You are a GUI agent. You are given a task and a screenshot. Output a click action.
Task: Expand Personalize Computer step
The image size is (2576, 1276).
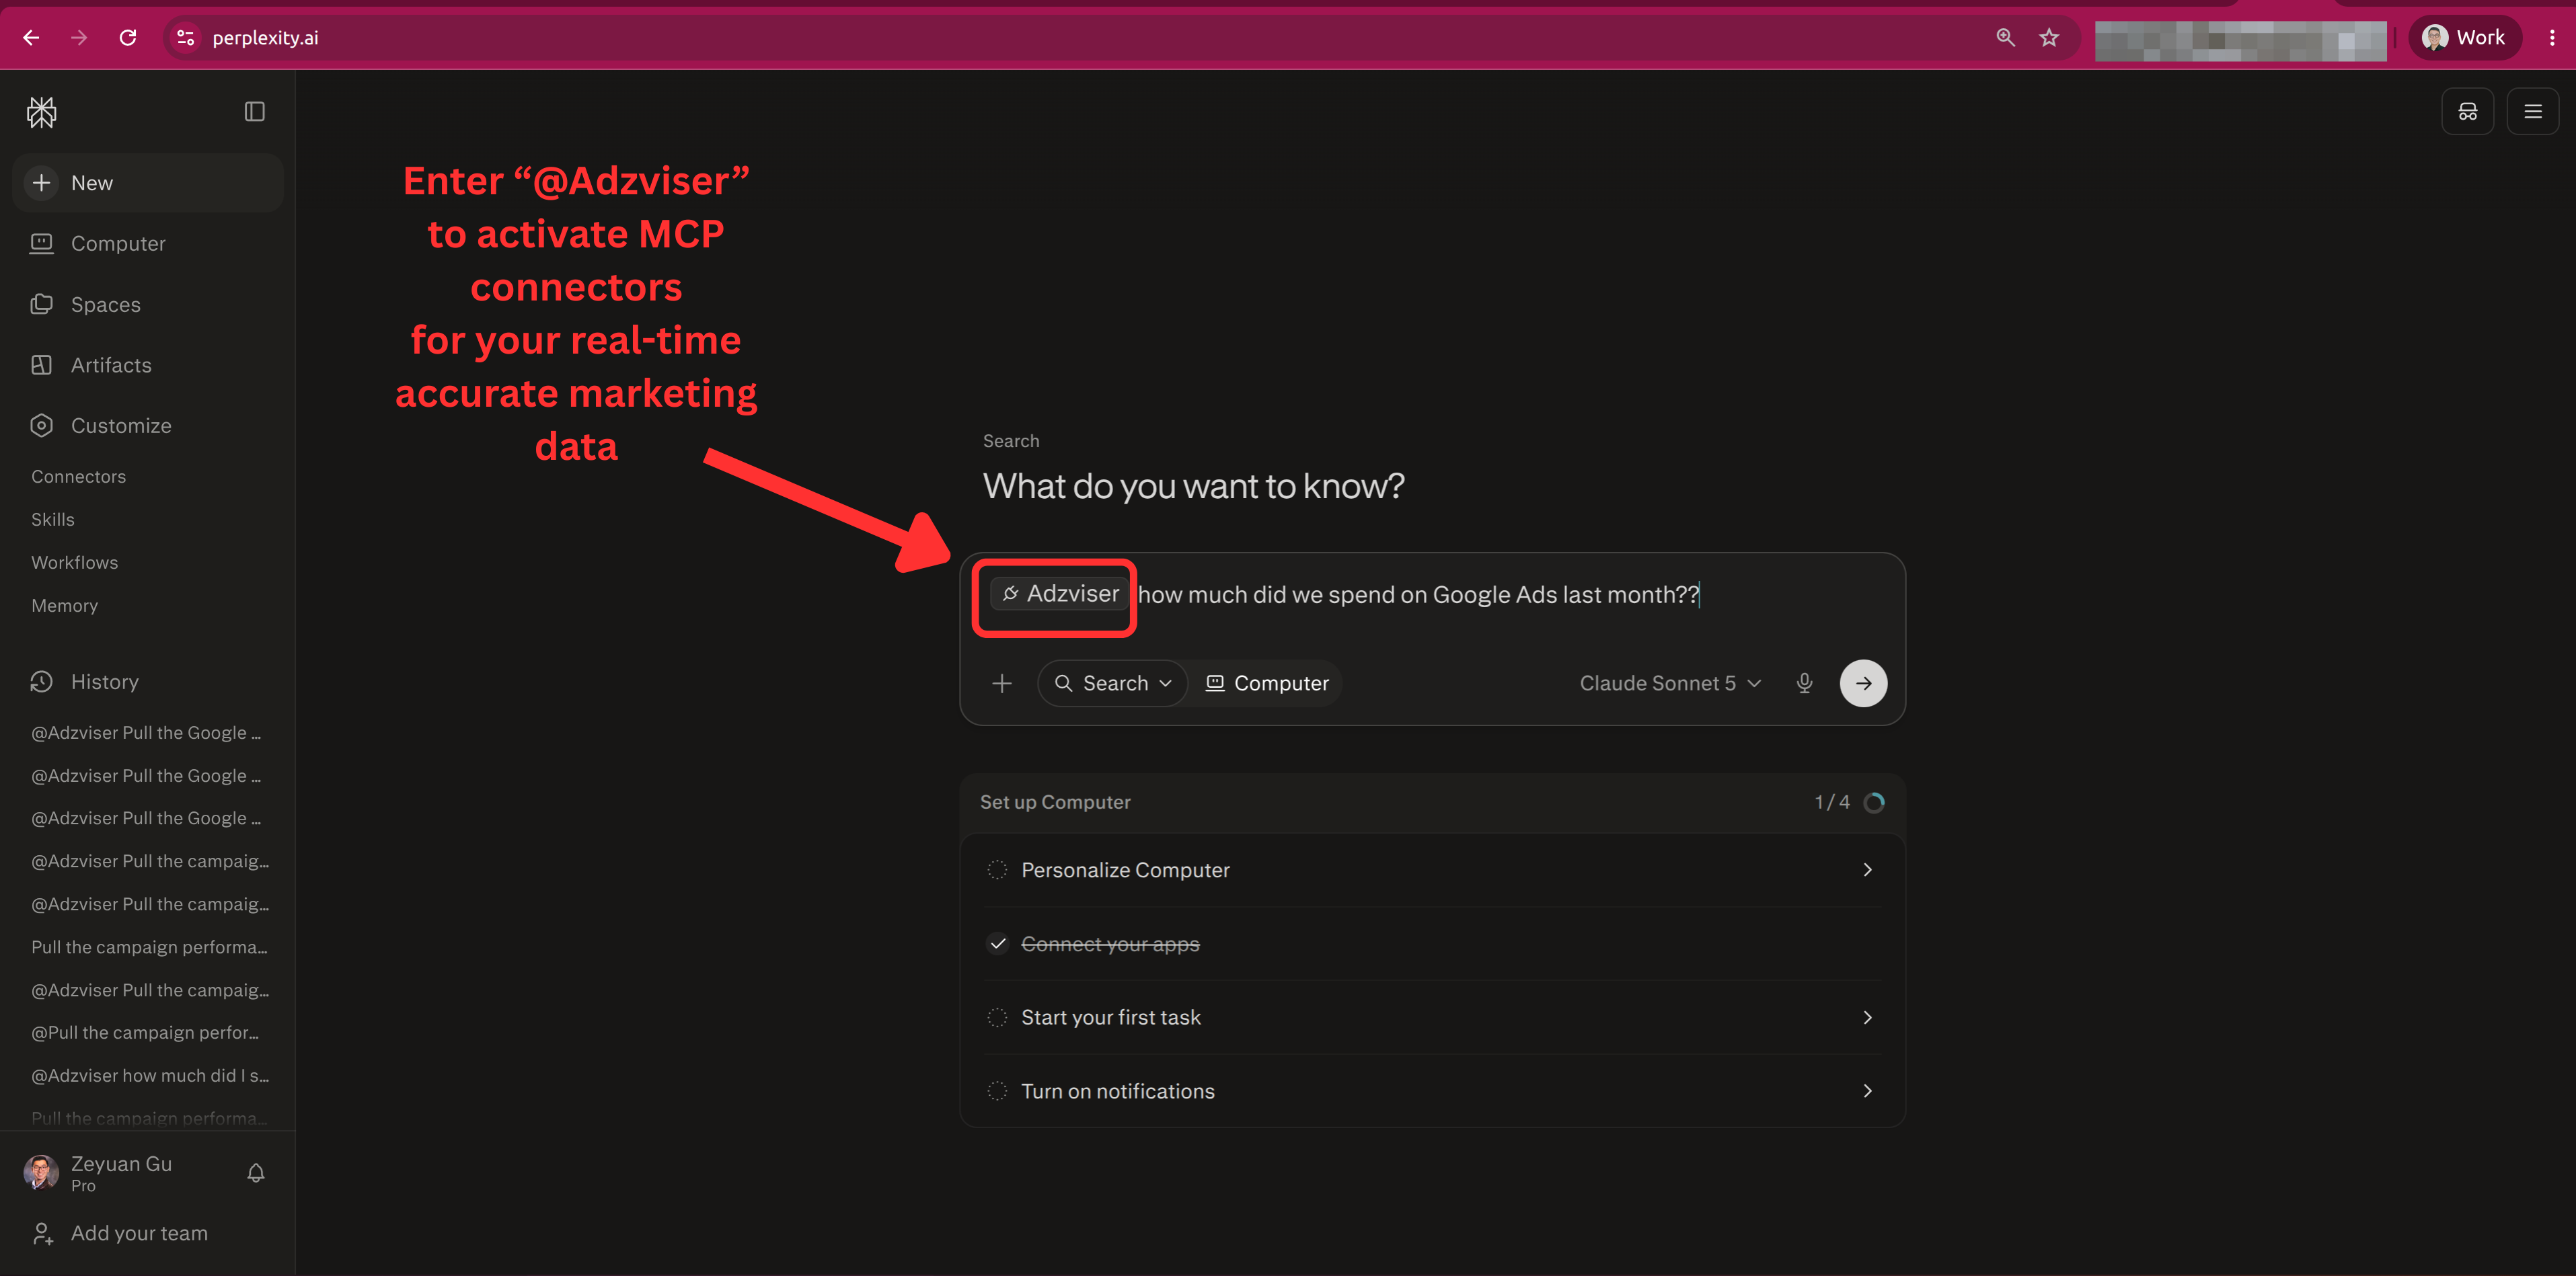click(x=1432, y=871)
